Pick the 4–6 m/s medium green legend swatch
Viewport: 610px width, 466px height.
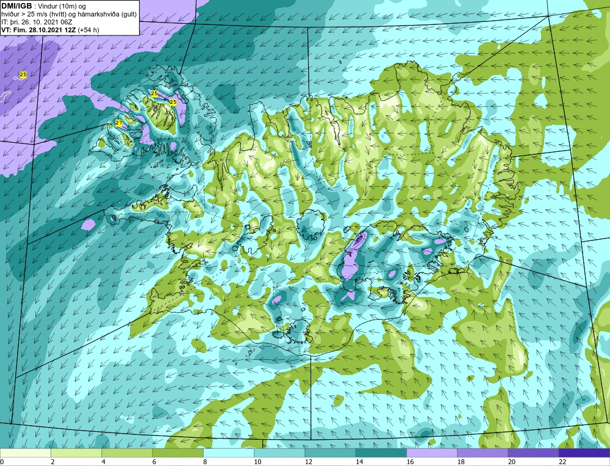[x=127, y=453]
